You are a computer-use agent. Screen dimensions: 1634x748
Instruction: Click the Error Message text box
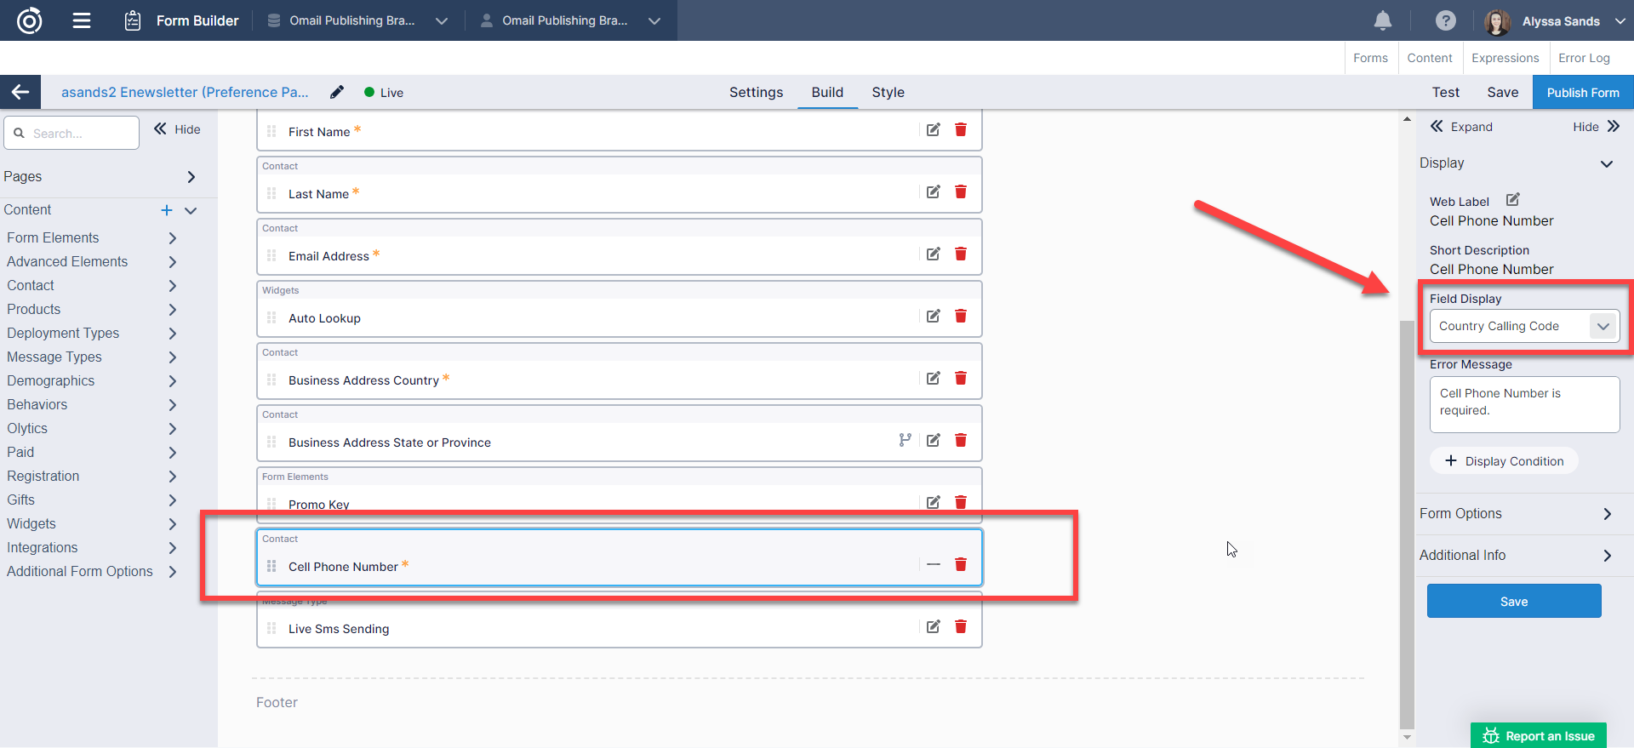[1523, 404]
